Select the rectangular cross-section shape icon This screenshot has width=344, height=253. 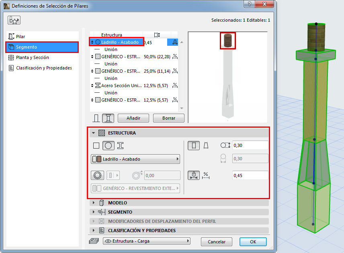96,145
